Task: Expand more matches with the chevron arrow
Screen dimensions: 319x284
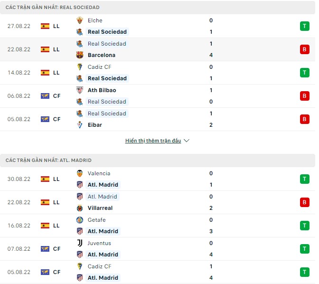Action: click(x=187, y=141)
